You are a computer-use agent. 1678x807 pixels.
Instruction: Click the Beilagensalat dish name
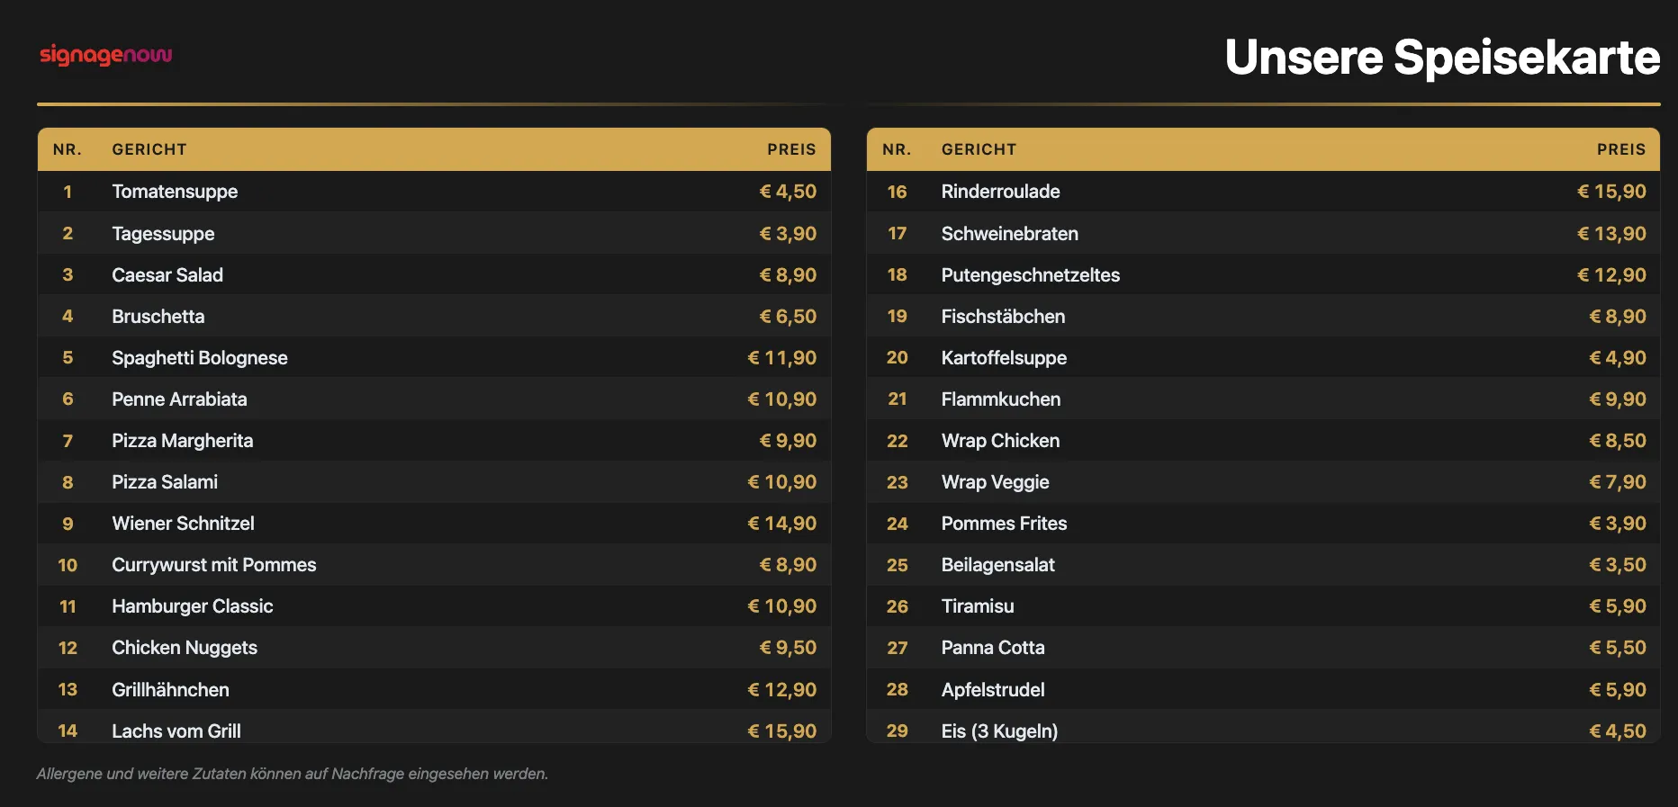pyautogui.click(x=998, y=565)
